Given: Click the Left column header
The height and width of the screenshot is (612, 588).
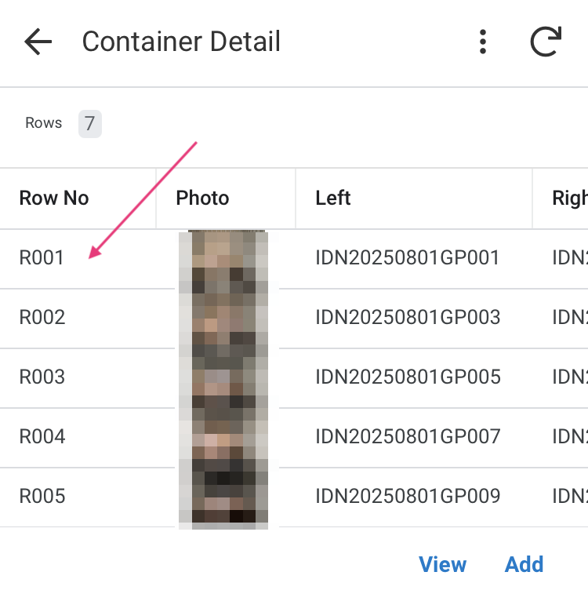Looking at the screenshot, I should point(333,198).
